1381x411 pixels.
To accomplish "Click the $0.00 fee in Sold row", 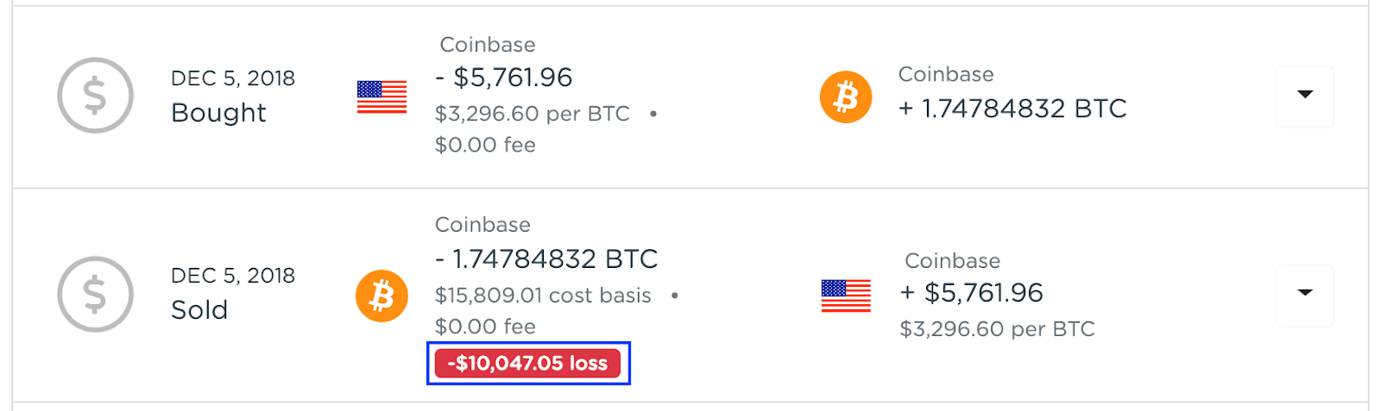I will [485, 327].
